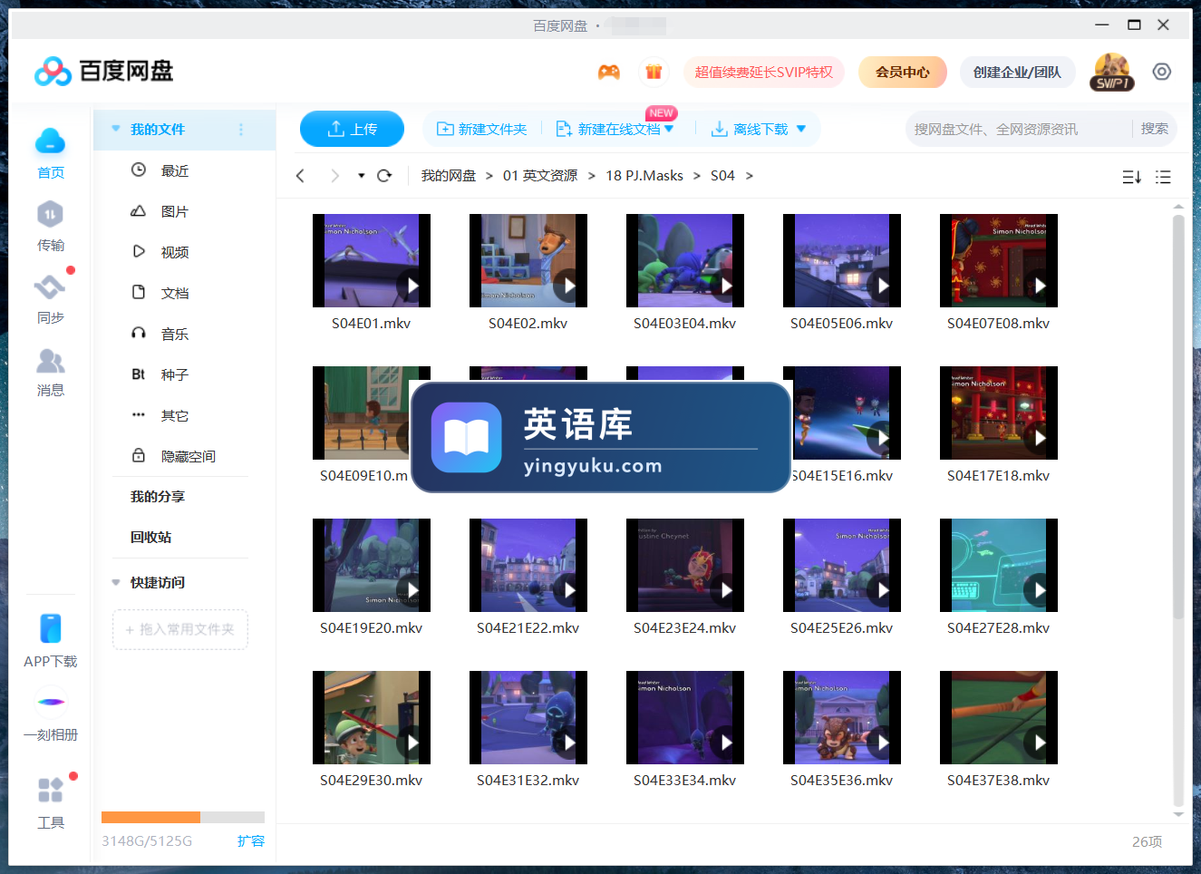Screen dimensions: 1201x874
Task: Click the 百度网盘 logo
Action: point(104,71)
